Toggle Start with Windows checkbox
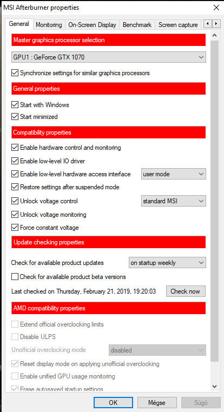Image resolution: width=224 pixels, height=412 pixels. [x=15, y=105]
